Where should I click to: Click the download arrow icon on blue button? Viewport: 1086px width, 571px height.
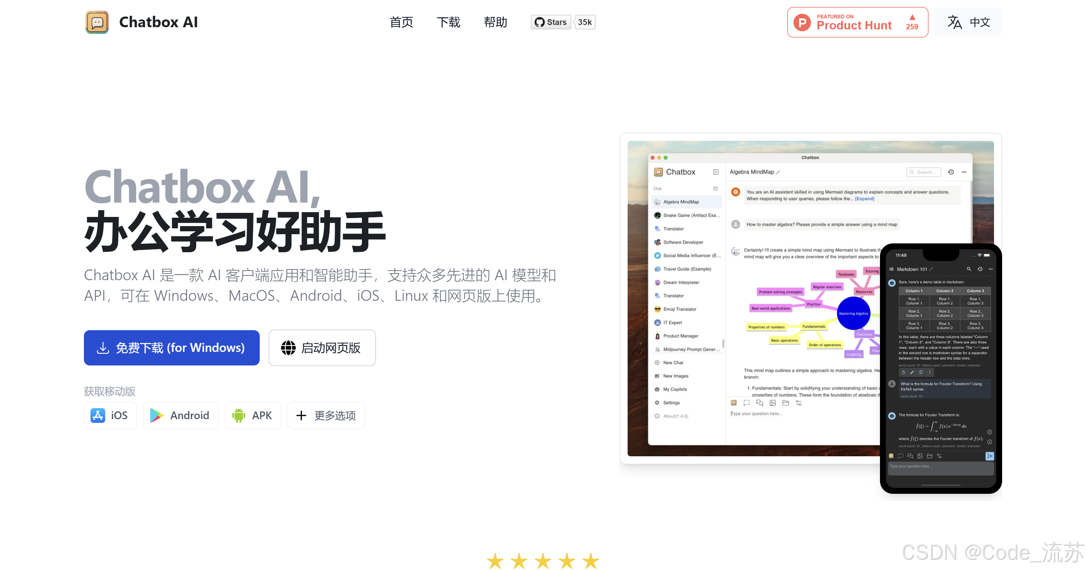point(103,348)
